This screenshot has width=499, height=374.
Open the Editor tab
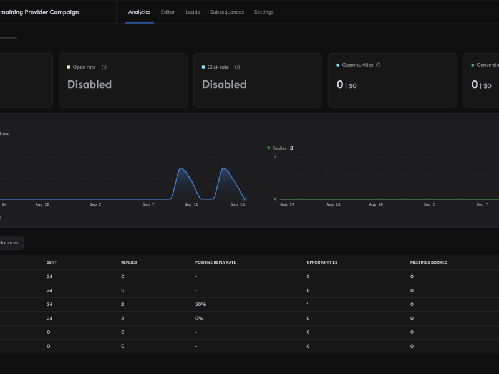pos(168,12)
